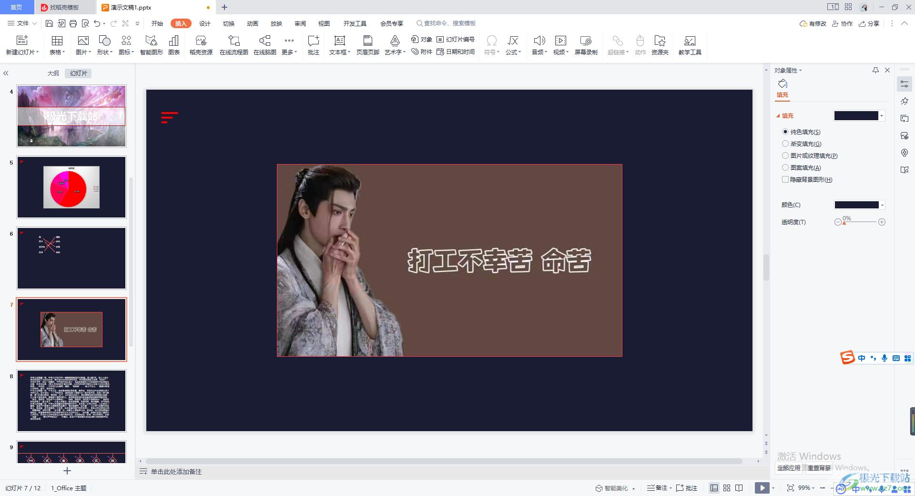Open the resource folder

pos(660,45)
